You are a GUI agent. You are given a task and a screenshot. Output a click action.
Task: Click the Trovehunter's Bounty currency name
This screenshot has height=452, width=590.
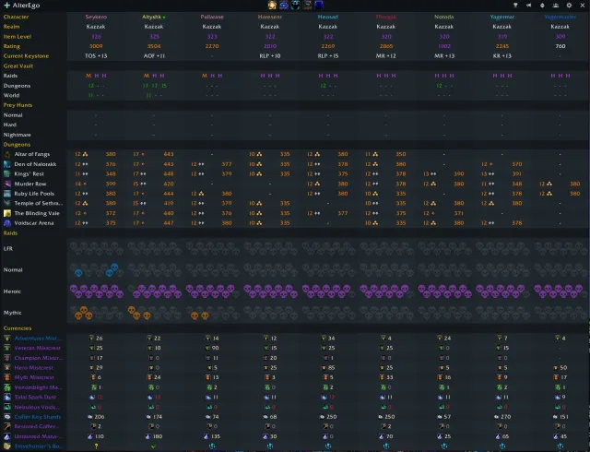tap(39, 446)
